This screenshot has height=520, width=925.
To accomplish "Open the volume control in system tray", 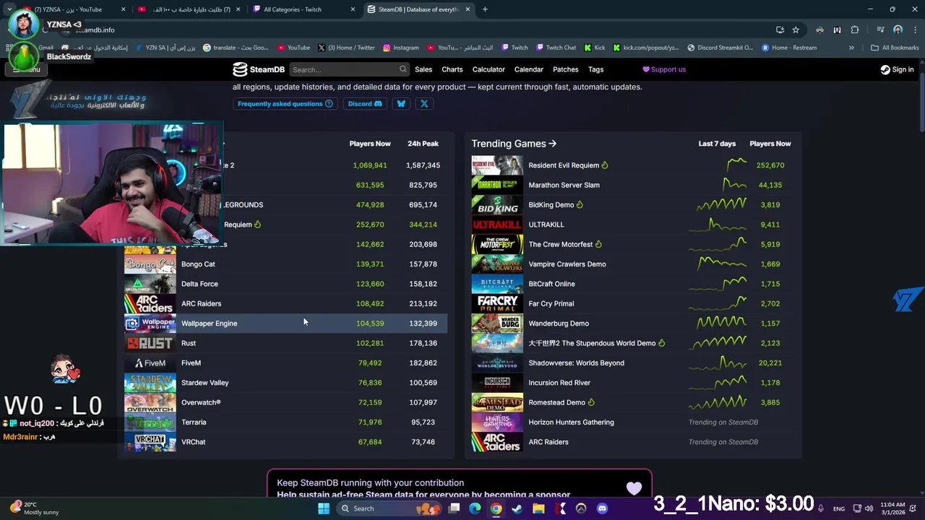I will [869, 508].
